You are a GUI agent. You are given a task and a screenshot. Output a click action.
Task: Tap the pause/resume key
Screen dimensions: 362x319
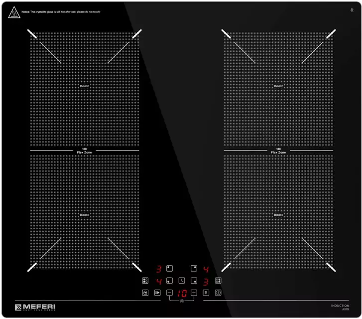157,293
